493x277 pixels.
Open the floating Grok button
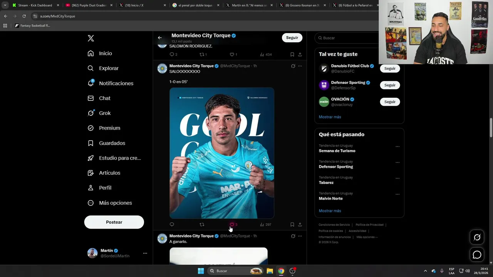[477, 237]
